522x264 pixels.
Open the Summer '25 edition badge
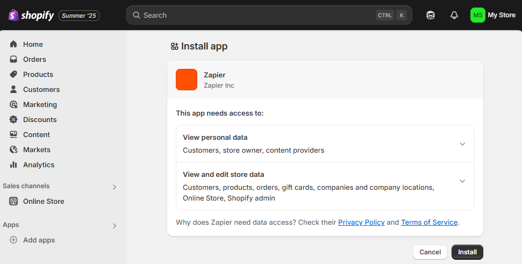79,15
